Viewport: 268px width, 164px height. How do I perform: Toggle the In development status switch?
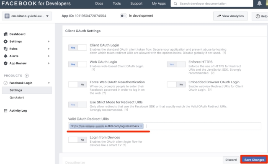tap(123, 16)
